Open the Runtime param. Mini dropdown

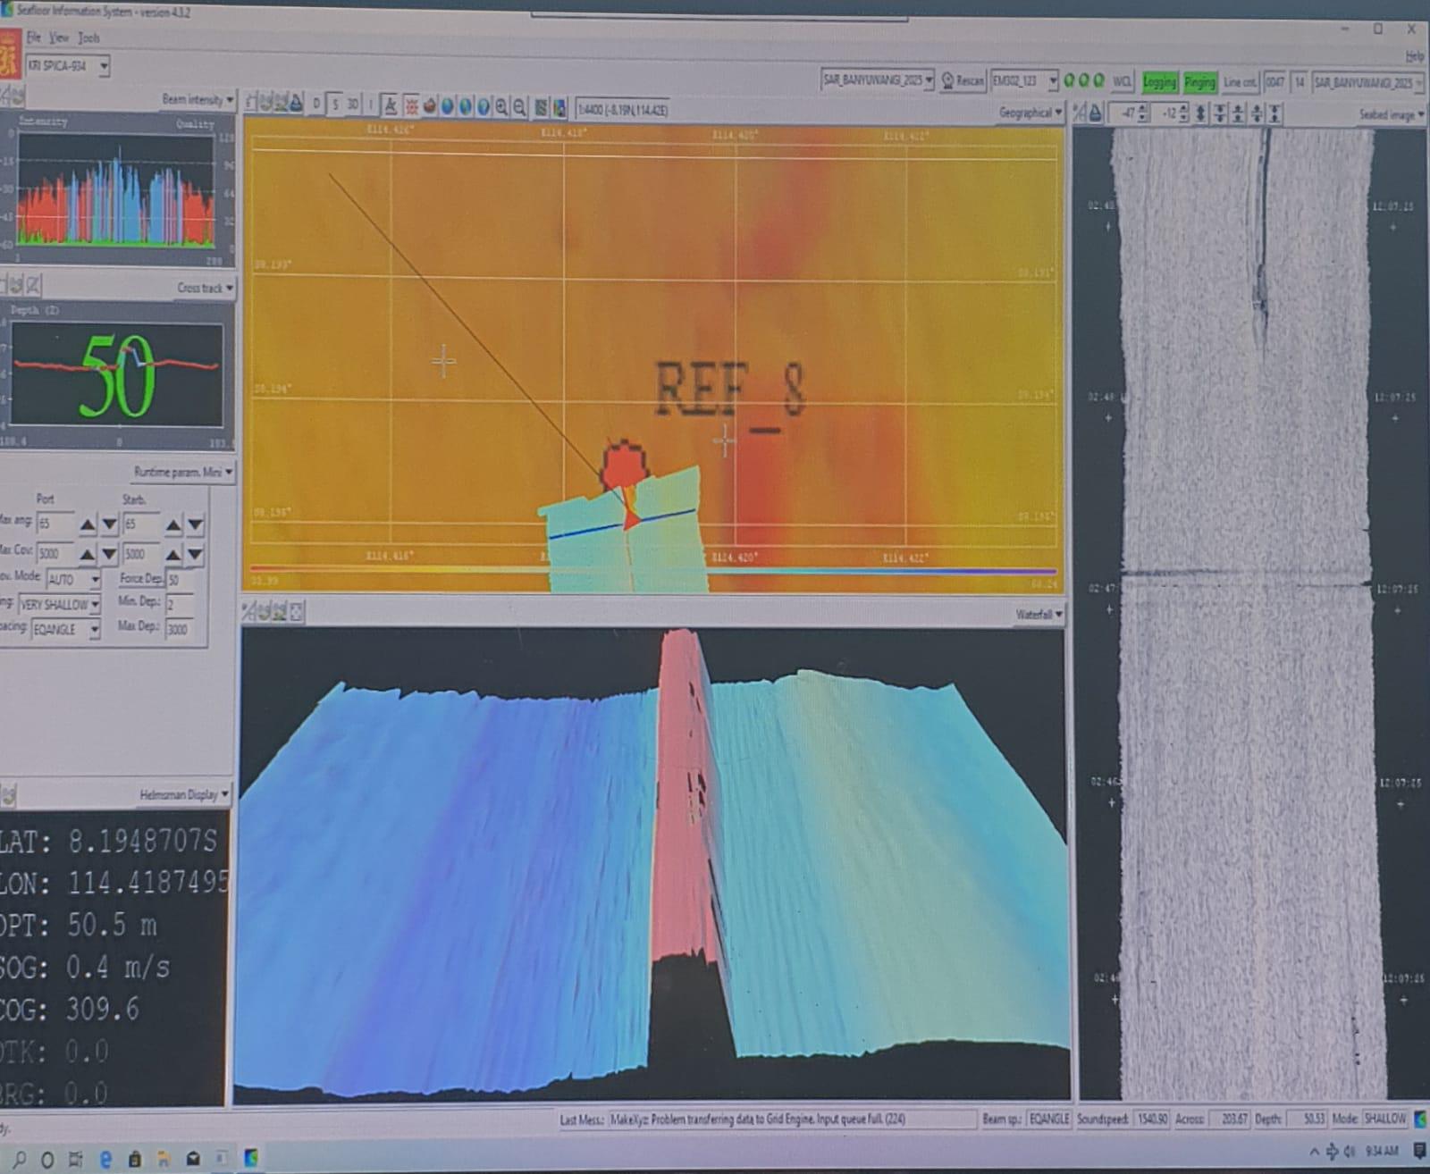coord(183,472)
